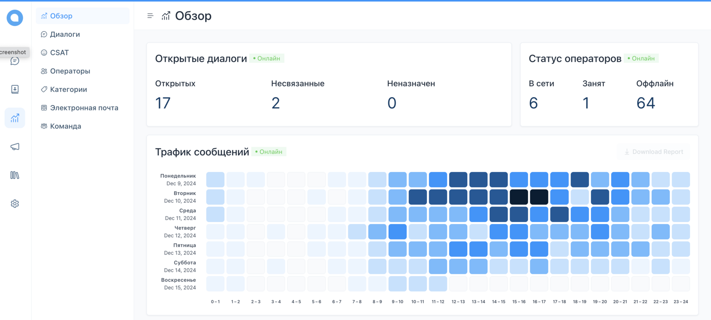Click the Онлайн badge beside Трафик сообщений
The image size is (711, 320).
[x=269, y=152]
